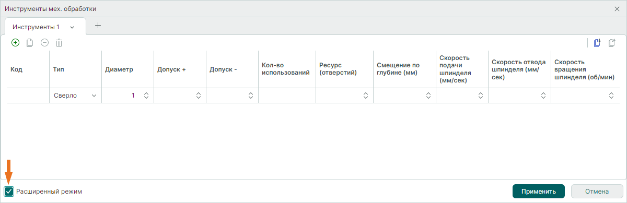Click the Применить button
This screenshot has height=203, width=627.
coord(539,192)
